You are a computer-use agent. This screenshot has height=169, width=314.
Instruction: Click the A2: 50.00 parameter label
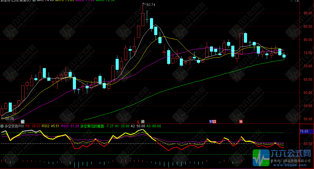tap(138, 126)
